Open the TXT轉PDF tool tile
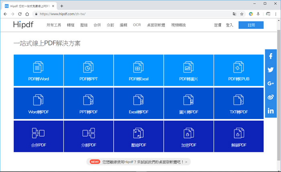The height and width of the screenshot is (172, 281). click(239, 103)
